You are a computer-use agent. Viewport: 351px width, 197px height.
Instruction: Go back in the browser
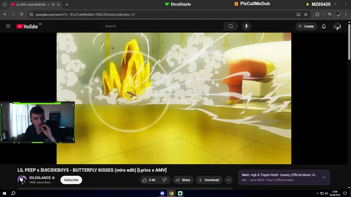point(5,15)
